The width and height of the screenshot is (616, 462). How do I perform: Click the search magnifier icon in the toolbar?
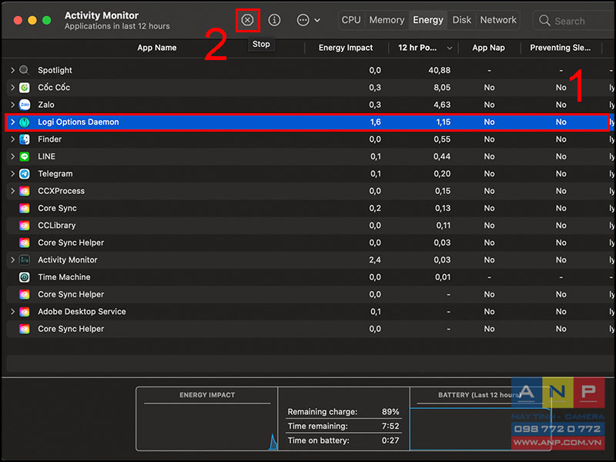[544, 21]
